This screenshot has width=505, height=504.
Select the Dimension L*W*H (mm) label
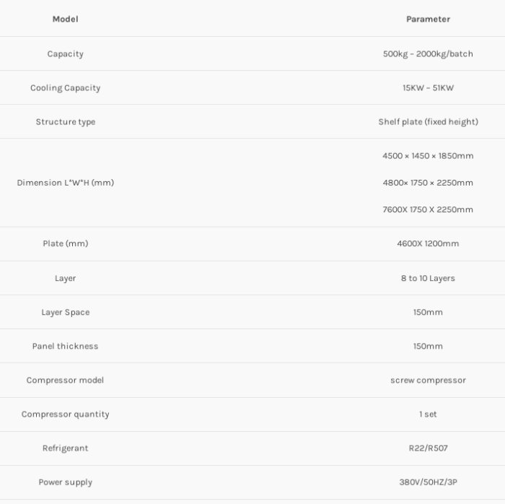pos(65,183)
